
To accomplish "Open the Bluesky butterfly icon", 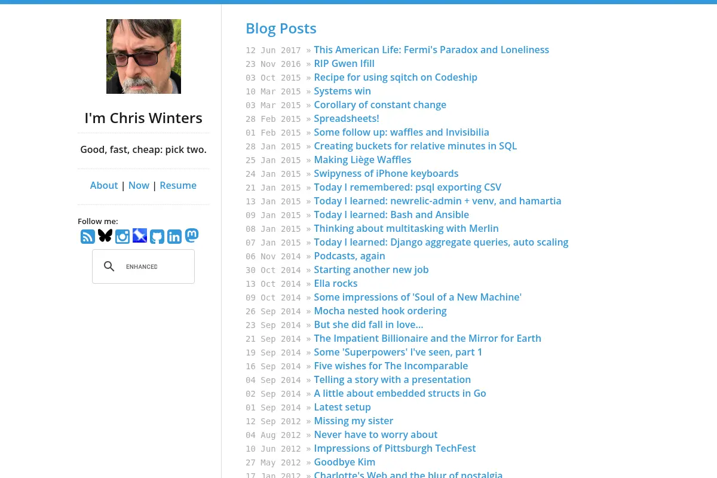I will pyautogui.click(x=105, y=236).
